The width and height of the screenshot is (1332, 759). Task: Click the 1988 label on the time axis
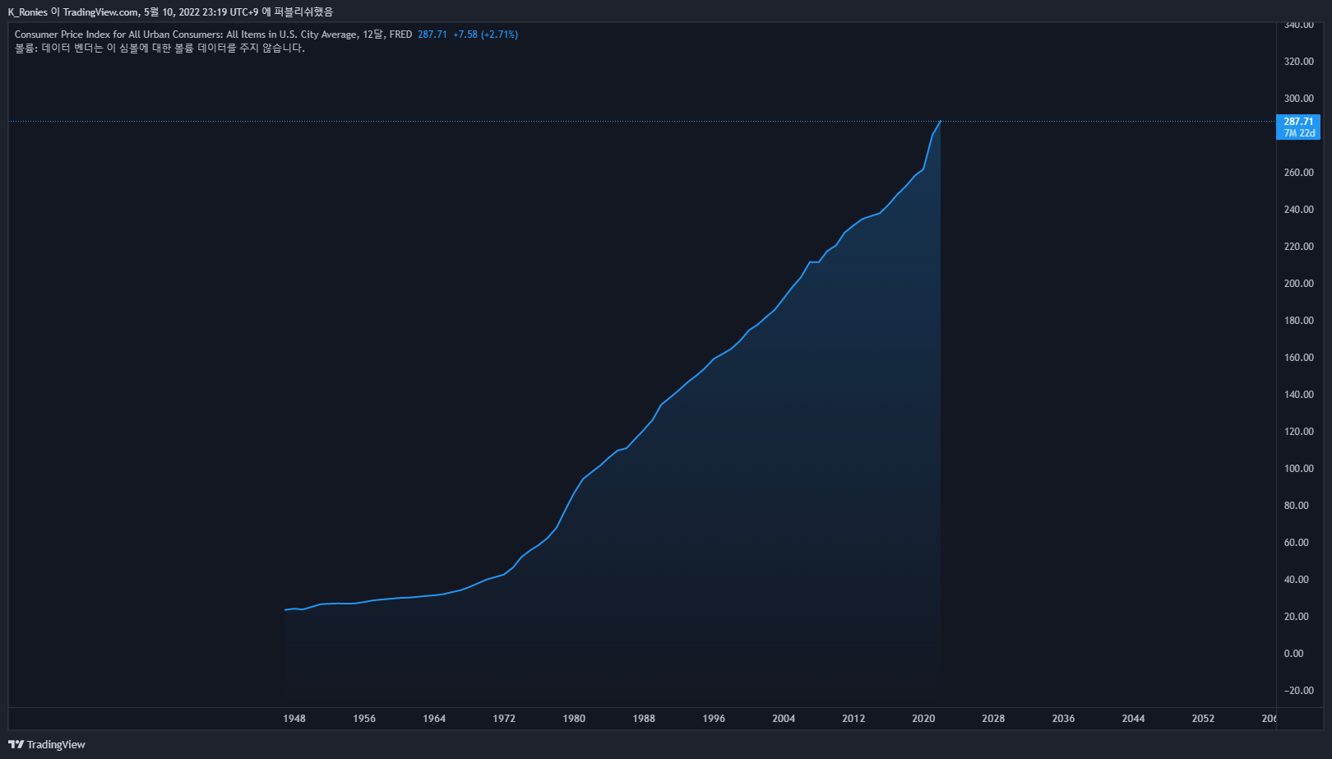pos(644,719)
